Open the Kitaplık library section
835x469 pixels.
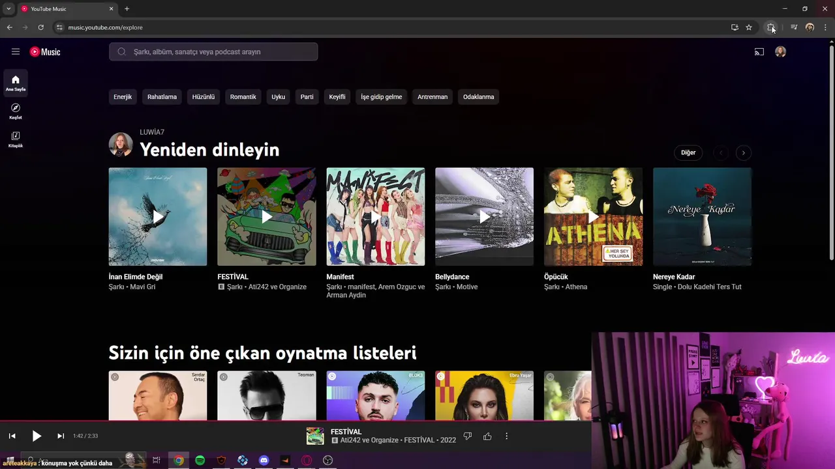[16, 139]
